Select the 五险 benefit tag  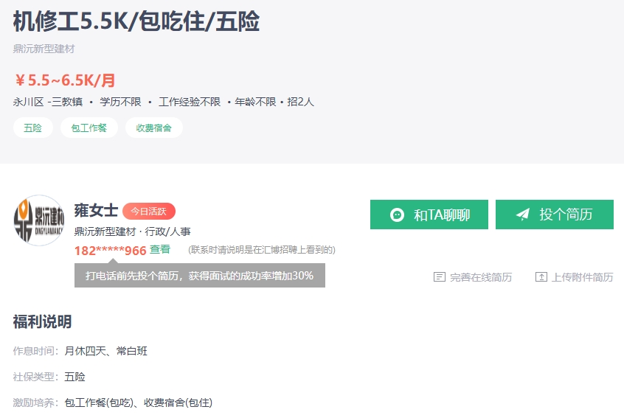pos(32,128)
